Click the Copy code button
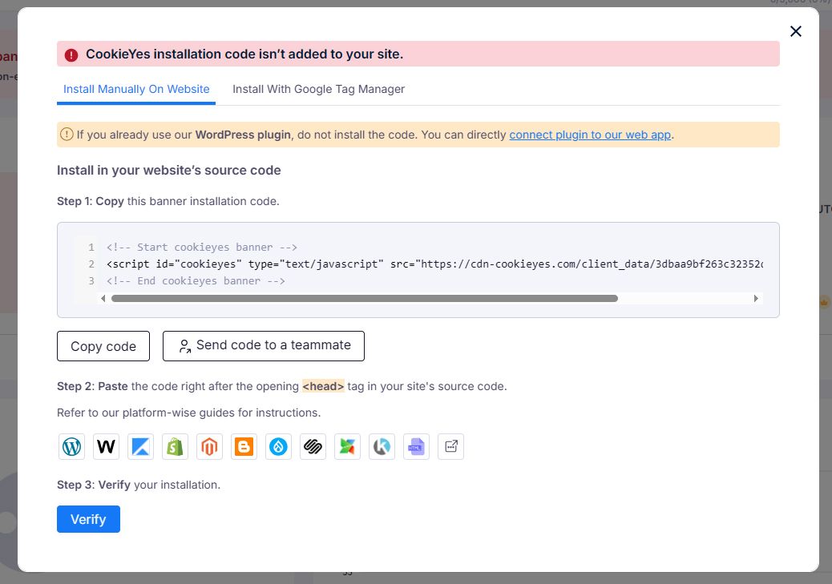 (103, 346)
